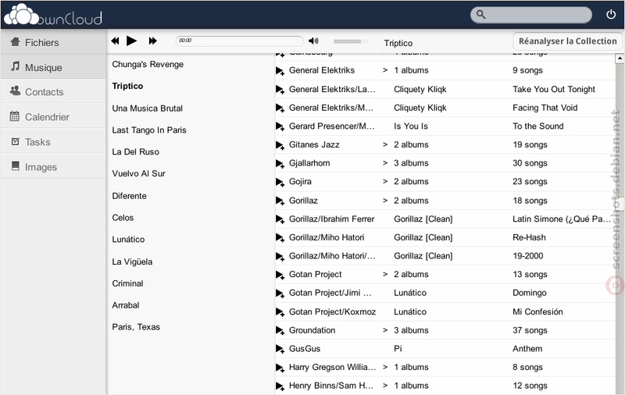The height and width of the screenshot is (395, 625).
Task: Select Paris, Texas in playlist
Action: 136,327
